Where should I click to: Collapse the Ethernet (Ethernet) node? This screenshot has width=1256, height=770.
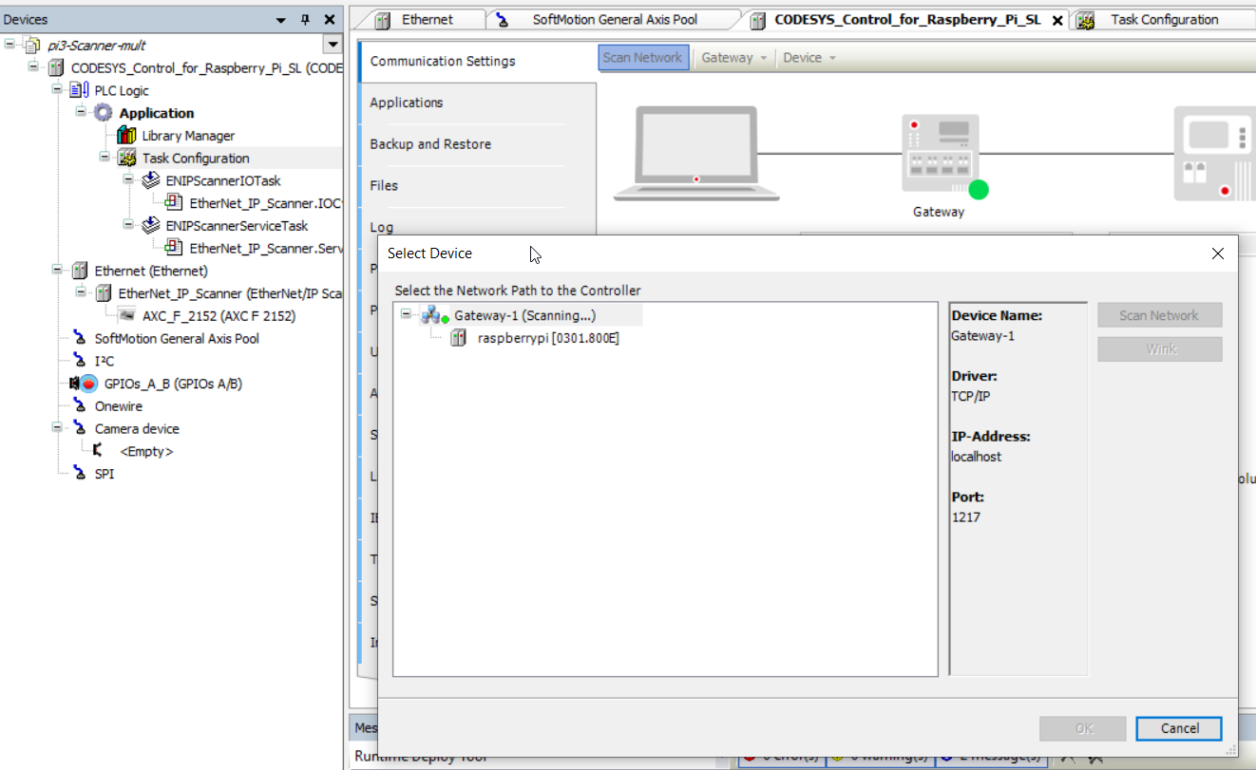tap(57, 271)
